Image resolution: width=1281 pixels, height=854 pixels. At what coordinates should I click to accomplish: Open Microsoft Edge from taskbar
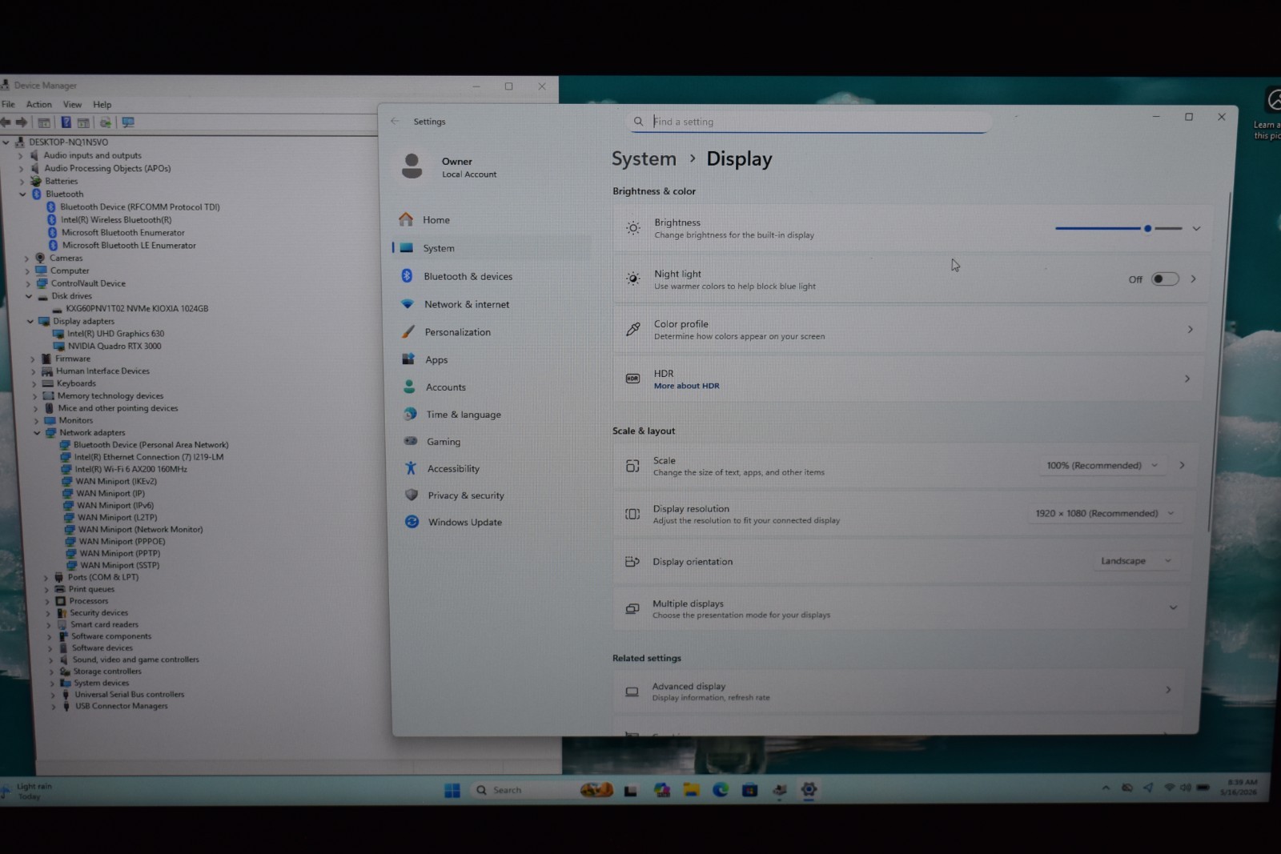pos(721,790)
